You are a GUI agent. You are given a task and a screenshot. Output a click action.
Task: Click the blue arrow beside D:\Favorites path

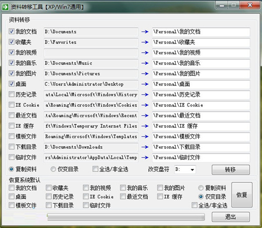tap(145, 42)
